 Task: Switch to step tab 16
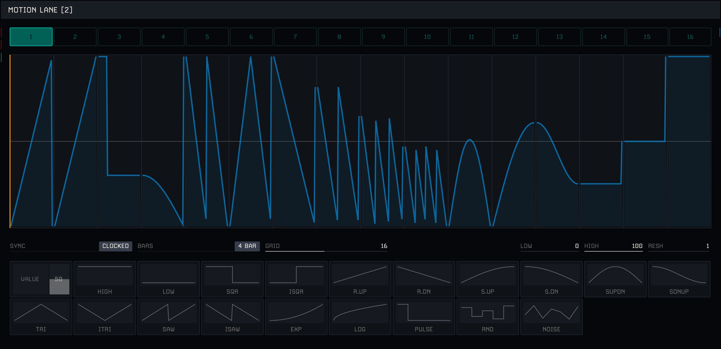click(690, 37)
